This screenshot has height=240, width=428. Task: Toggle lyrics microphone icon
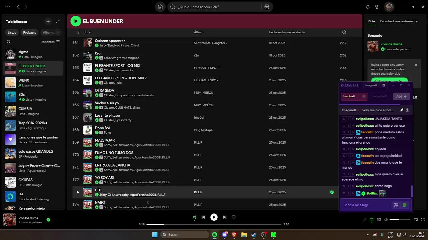[x=365, y=220]
